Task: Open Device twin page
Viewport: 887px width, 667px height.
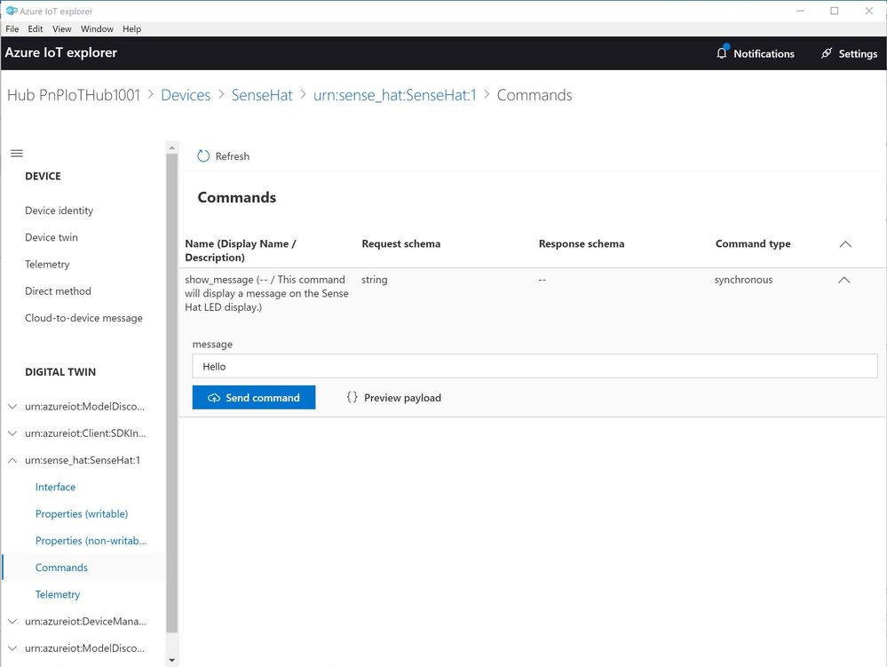Action: (51, 237)
